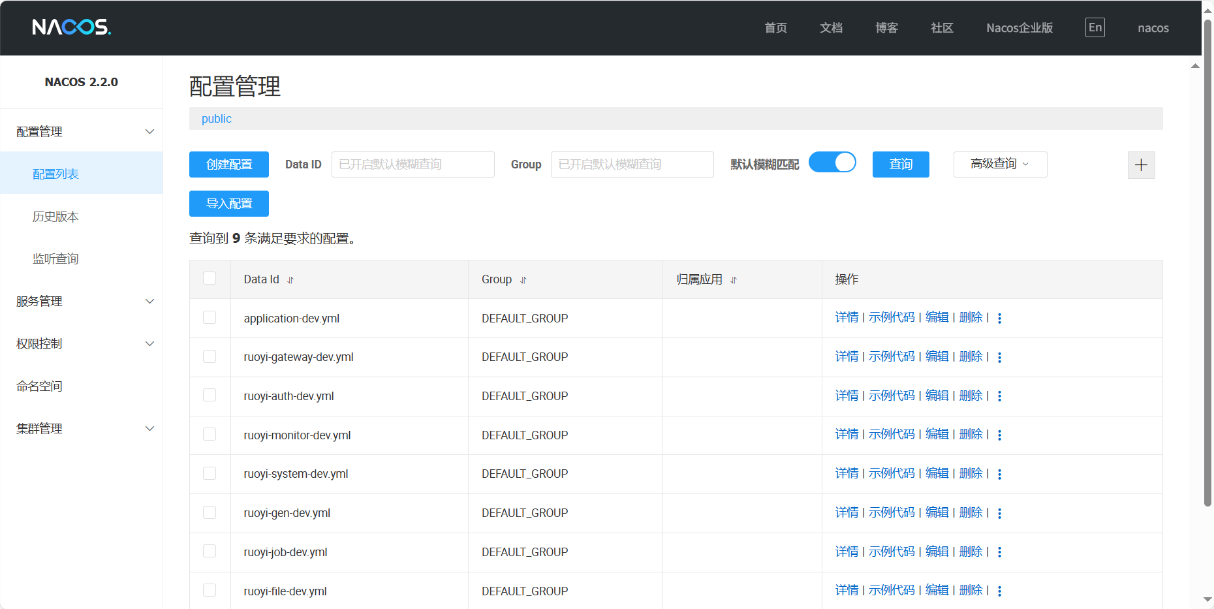Check the ruoyi-system-dev.yml row
This screenshot has height=609, width=1214.
pos(210,473)
